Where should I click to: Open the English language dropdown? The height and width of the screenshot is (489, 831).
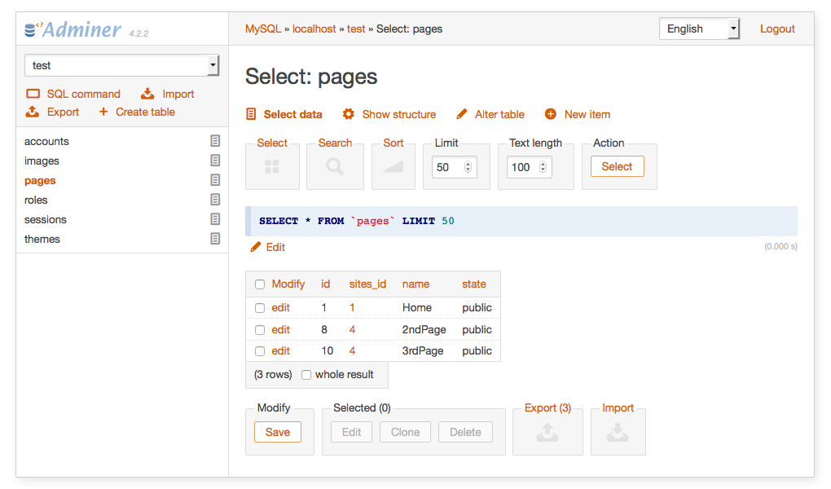point(698,28)
